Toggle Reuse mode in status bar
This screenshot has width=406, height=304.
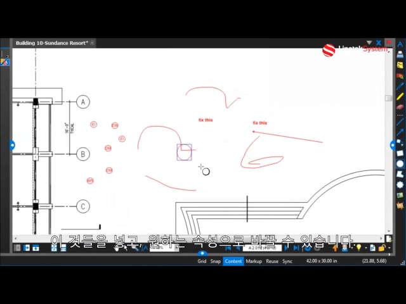pyautogui.click(x=272, y=261)
